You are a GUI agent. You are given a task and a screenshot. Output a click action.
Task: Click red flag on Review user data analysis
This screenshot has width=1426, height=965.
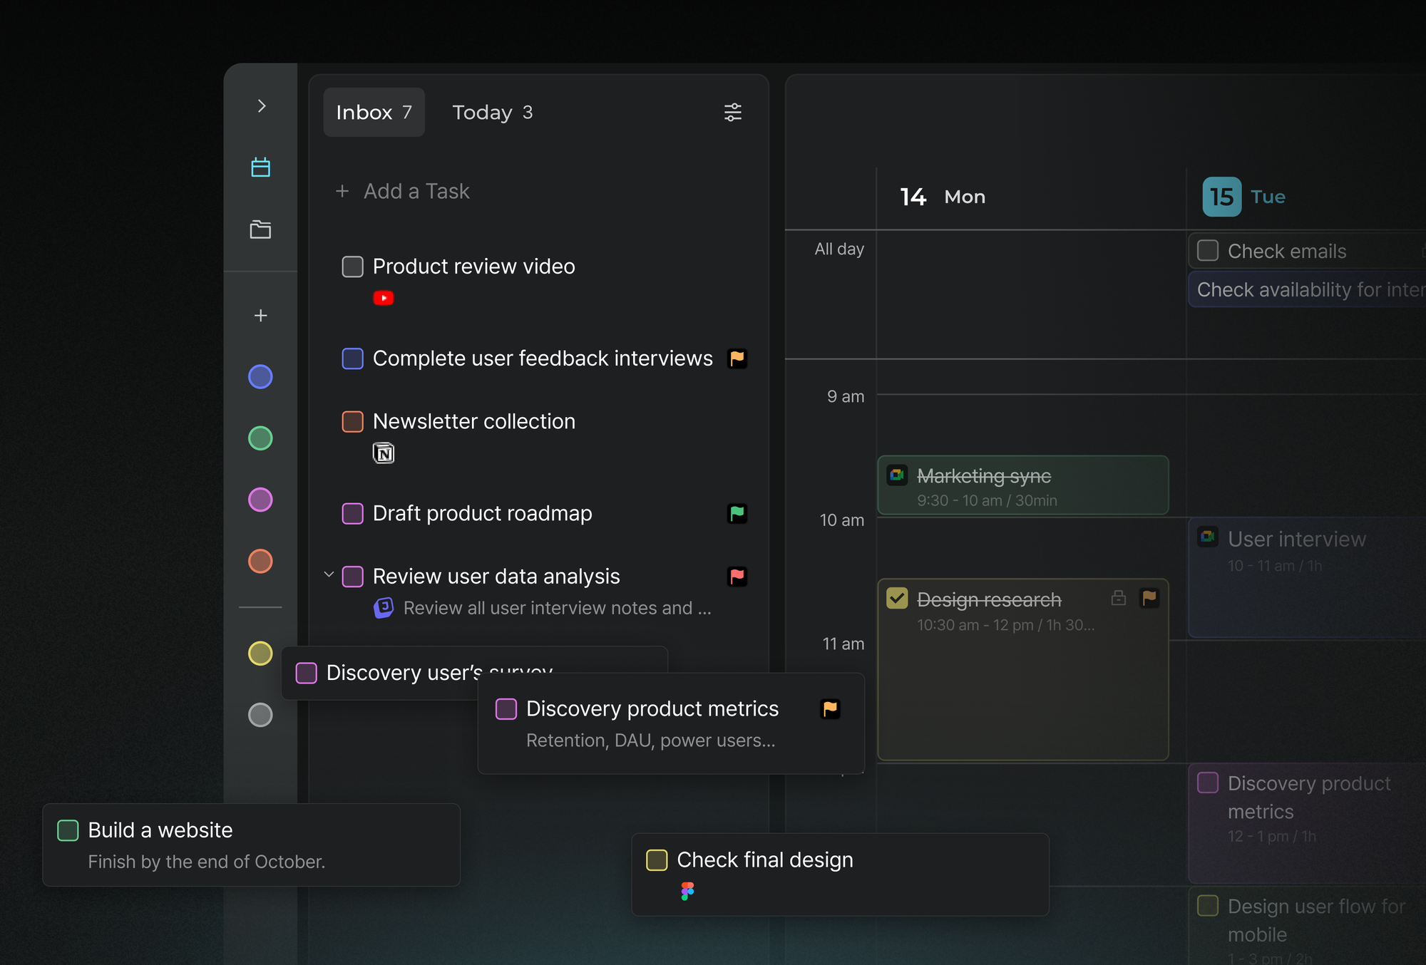coord(737,576)
